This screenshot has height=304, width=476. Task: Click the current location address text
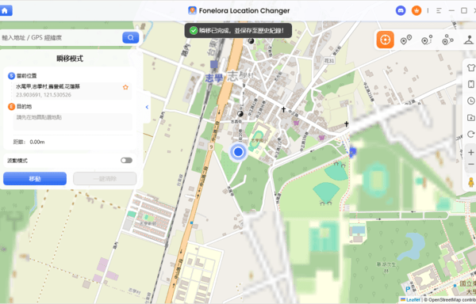tap(48, 86)
